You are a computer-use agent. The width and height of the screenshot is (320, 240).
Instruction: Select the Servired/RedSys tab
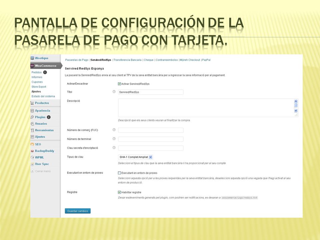coord(101,60)
